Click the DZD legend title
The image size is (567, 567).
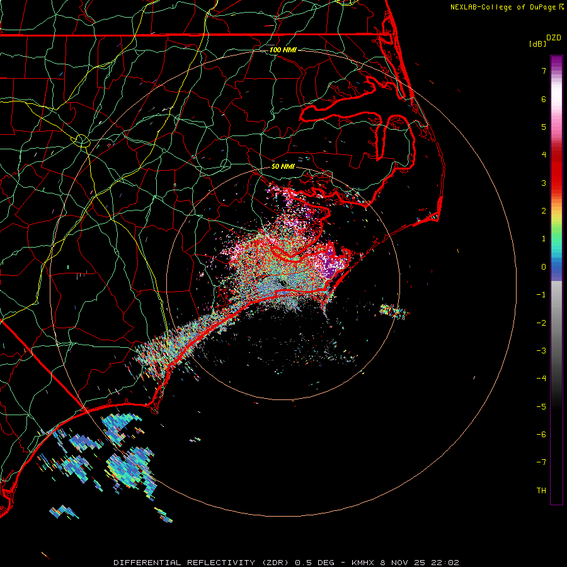(554, 38)
